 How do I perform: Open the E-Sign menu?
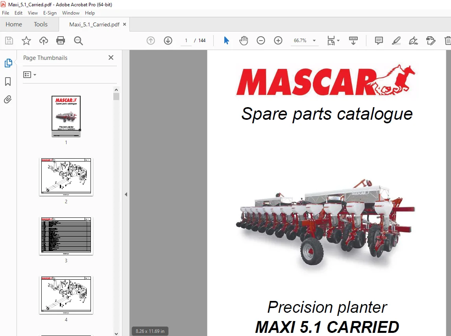point(50,13)
